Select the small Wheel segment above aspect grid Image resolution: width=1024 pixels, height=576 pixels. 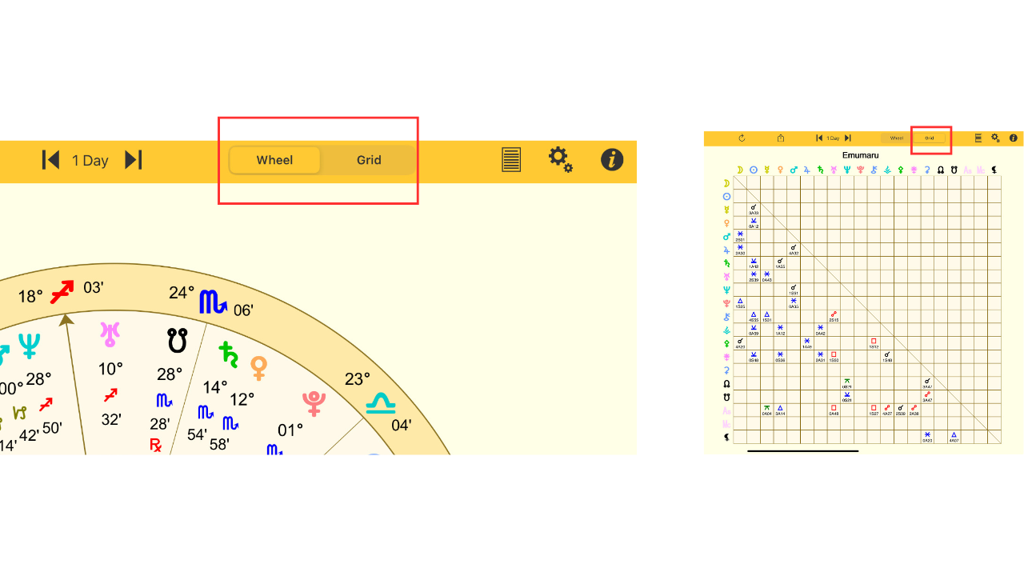click(x=897, y=138)
